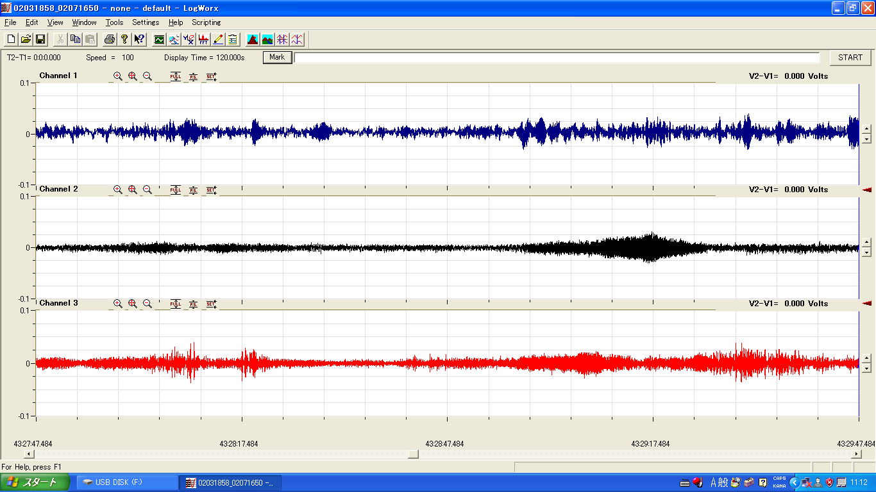Click P.S. icon for Channel 2
The height and width of the screenshot is (492, 876).
[193, 190]
